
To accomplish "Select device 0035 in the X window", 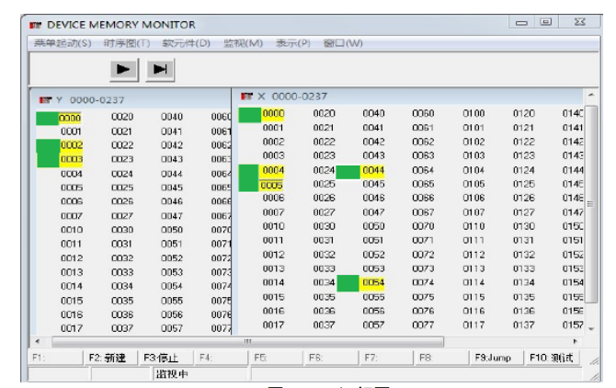I will pyautogui.click(x=325, y=297).
